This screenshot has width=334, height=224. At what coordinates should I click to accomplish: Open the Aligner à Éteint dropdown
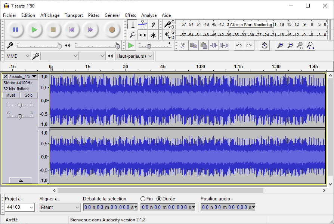tap(60, 207)
